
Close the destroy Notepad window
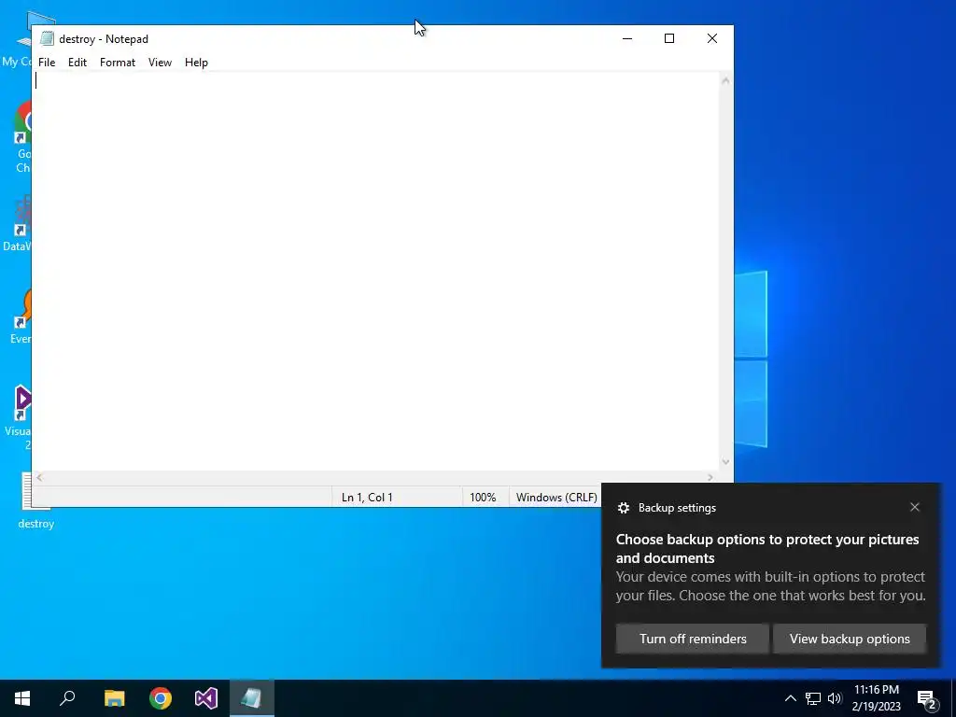[712, 38]
